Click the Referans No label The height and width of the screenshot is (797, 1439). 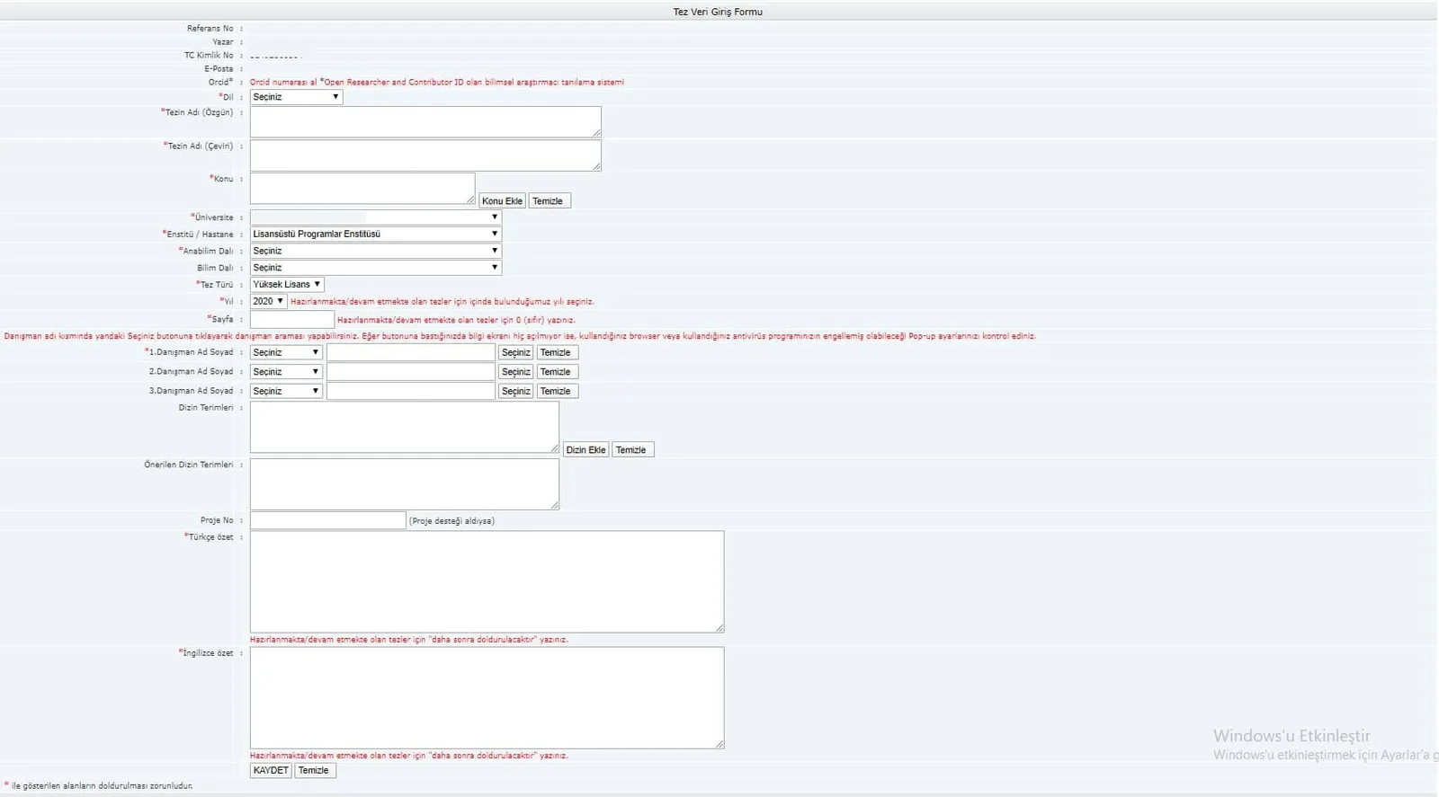210,28
